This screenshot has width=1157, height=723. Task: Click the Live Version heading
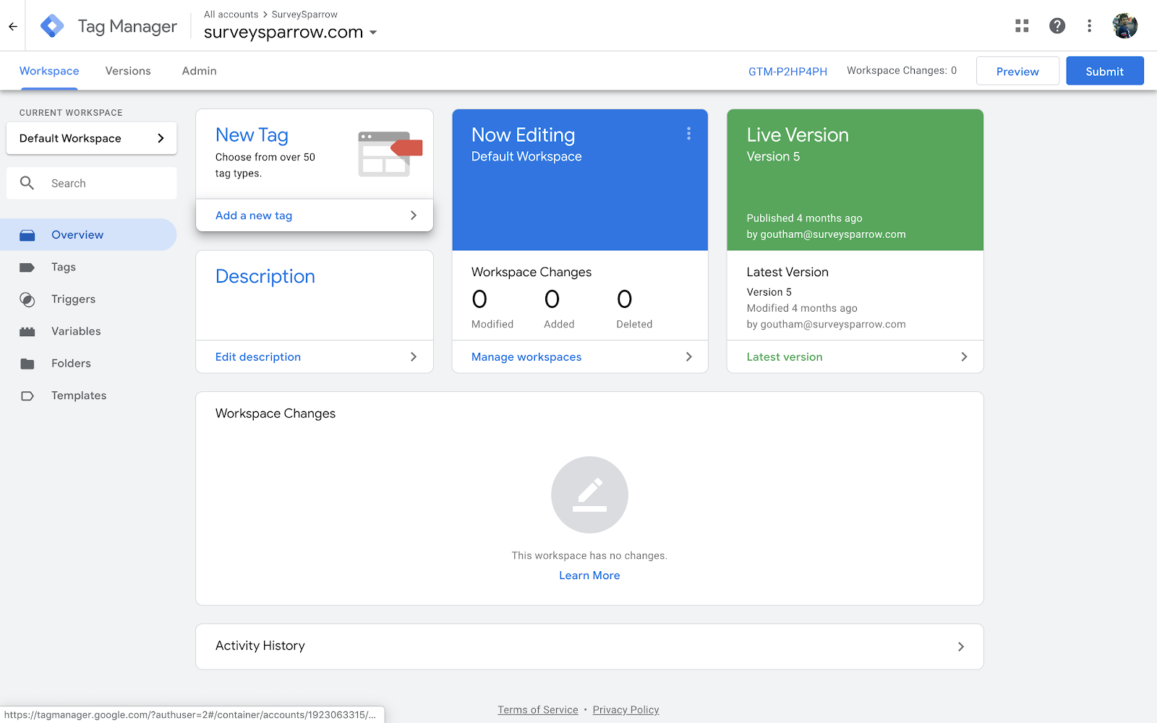(x=798, y=135)
